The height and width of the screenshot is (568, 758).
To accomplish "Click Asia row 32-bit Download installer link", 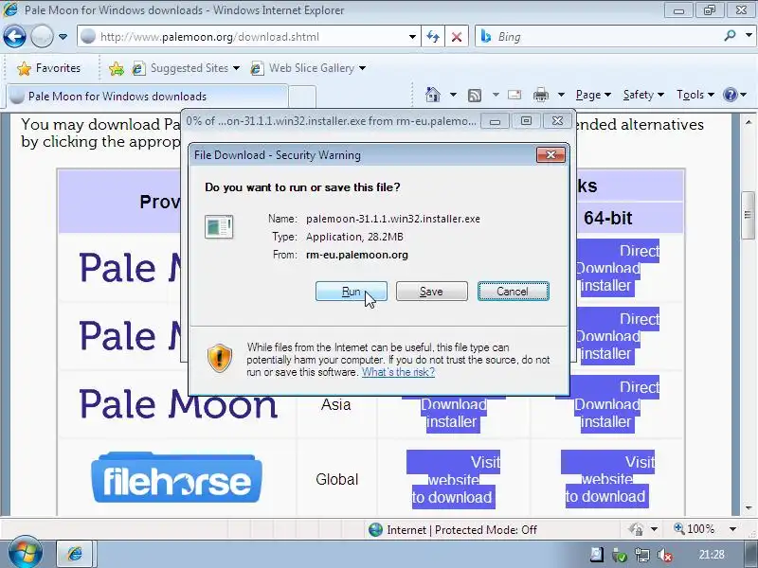I will (x=453, y=413).
